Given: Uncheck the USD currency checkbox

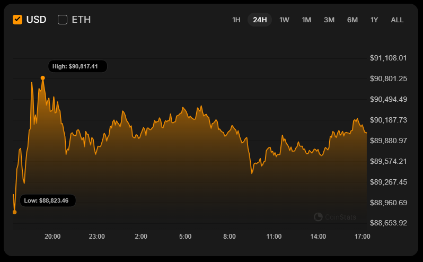Looking at the screenshot, I should [17, 20].
